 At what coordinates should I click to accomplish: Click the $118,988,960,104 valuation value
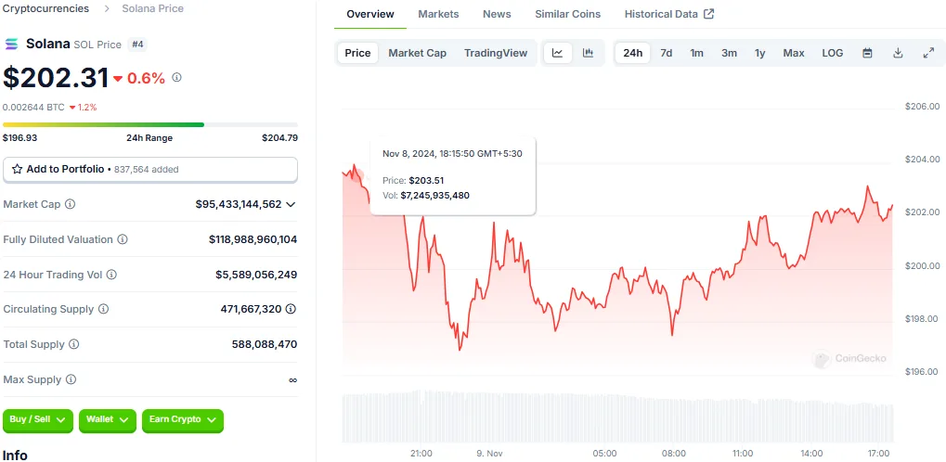click(x=253, y=239)
